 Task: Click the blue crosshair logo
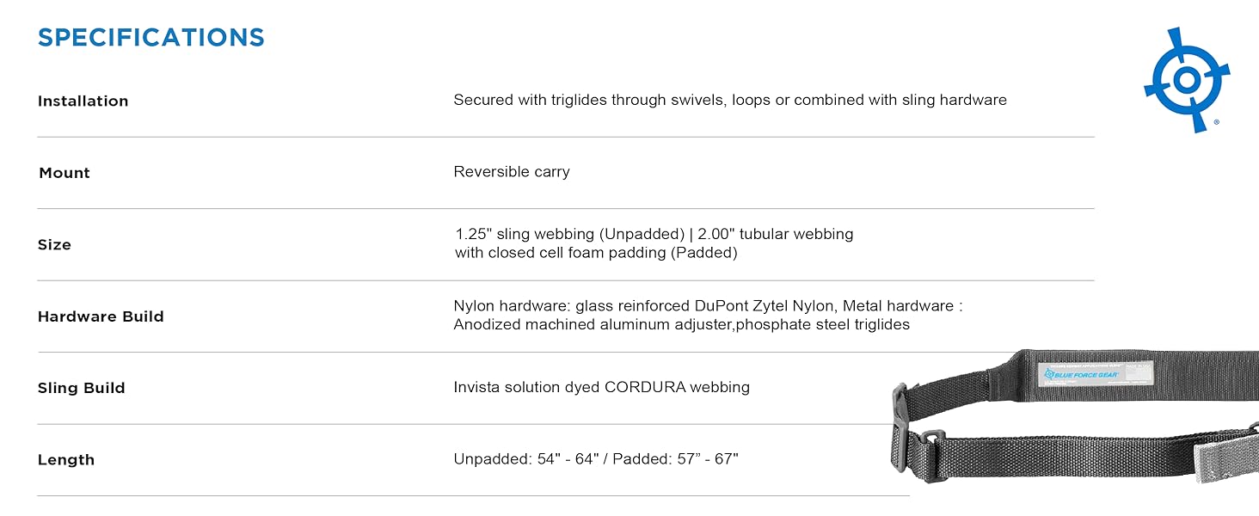(1186, 80)
